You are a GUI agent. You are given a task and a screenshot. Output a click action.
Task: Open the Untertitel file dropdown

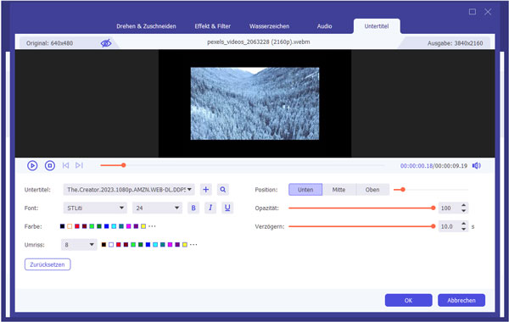pyautogui.click(x=129, y=189)
